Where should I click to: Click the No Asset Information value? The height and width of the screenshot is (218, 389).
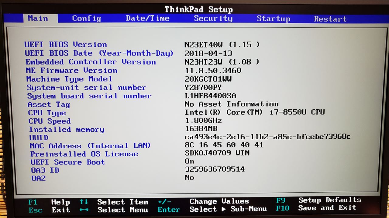click(x=232, y=104)
